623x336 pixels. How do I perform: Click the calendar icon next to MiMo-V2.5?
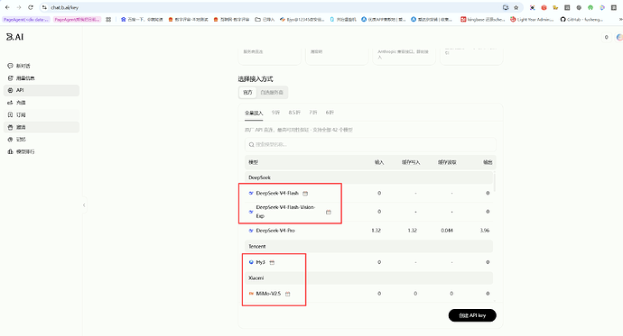tap(288, 294)
